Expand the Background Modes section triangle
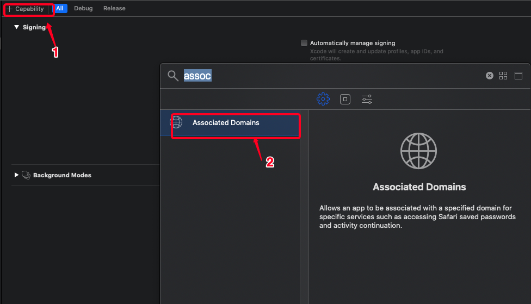Image resolution: width=531 pixels, height=304 pixels. tap(16, 175)
